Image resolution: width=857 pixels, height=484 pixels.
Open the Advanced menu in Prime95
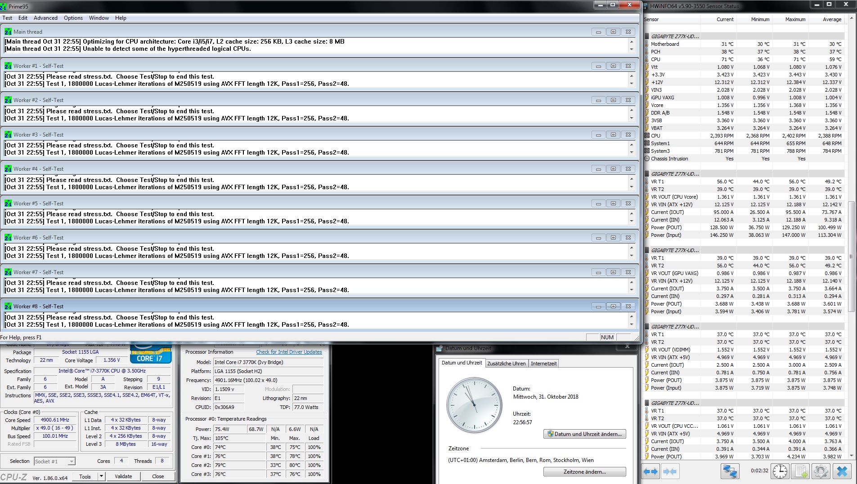(45, 18)
